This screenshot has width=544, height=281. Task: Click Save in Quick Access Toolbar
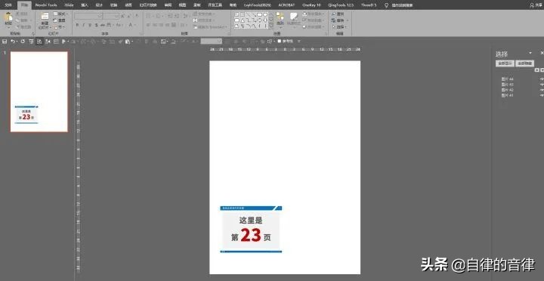tap(5, 42)
